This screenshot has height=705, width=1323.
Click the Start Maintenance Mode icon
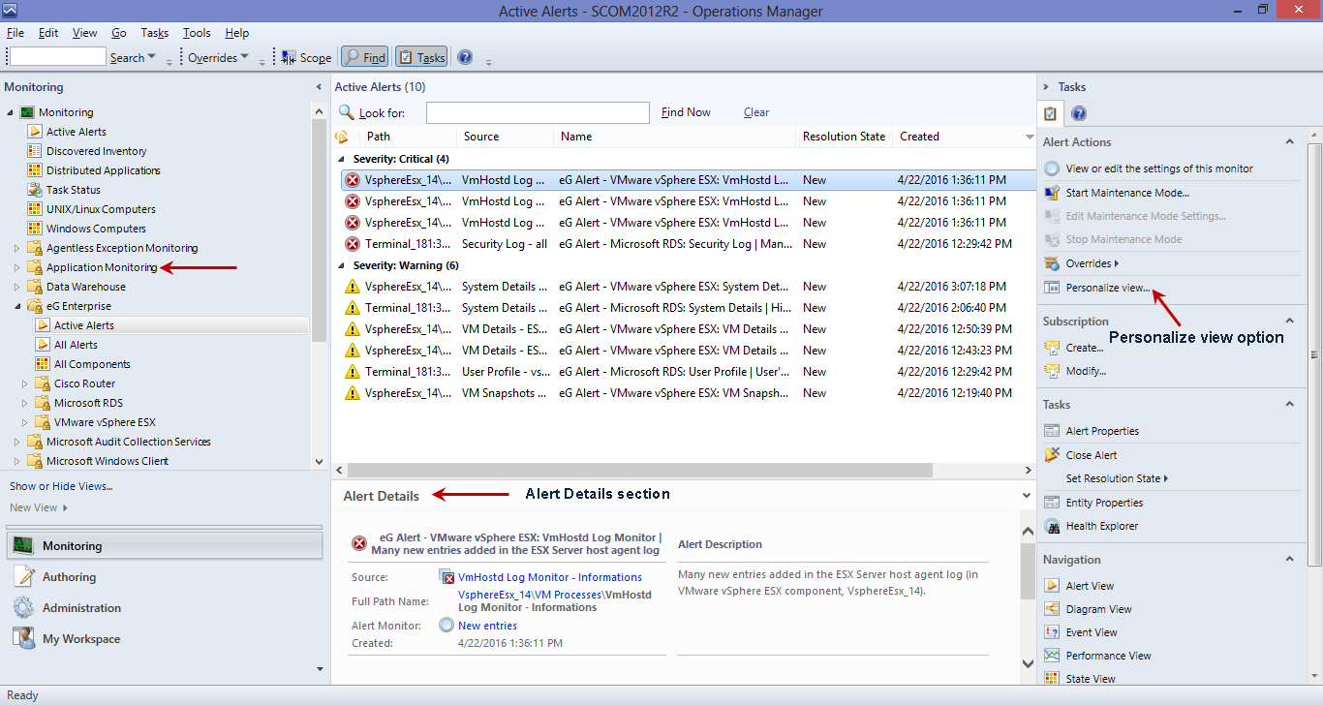coord(1052,193)
